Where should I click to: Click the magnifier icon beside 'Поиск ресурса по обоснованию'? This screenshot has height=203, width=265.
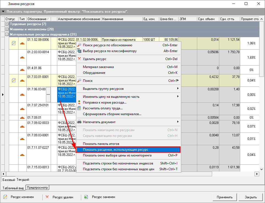tap(79, 45)
